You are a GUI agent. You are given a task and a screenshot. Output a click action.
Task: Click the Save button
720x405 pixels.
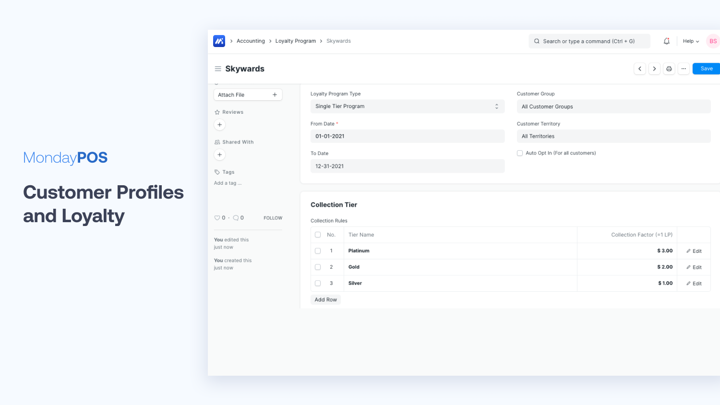[706, 69]
